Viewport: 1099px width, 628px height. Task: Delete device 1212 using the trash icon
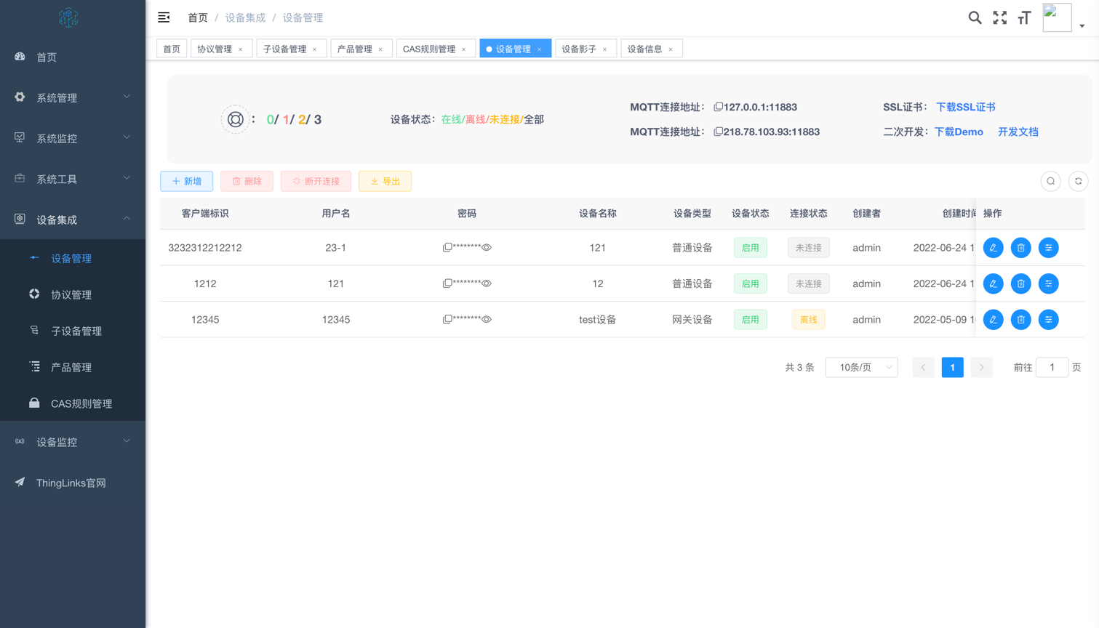[x=1020, y=283]
